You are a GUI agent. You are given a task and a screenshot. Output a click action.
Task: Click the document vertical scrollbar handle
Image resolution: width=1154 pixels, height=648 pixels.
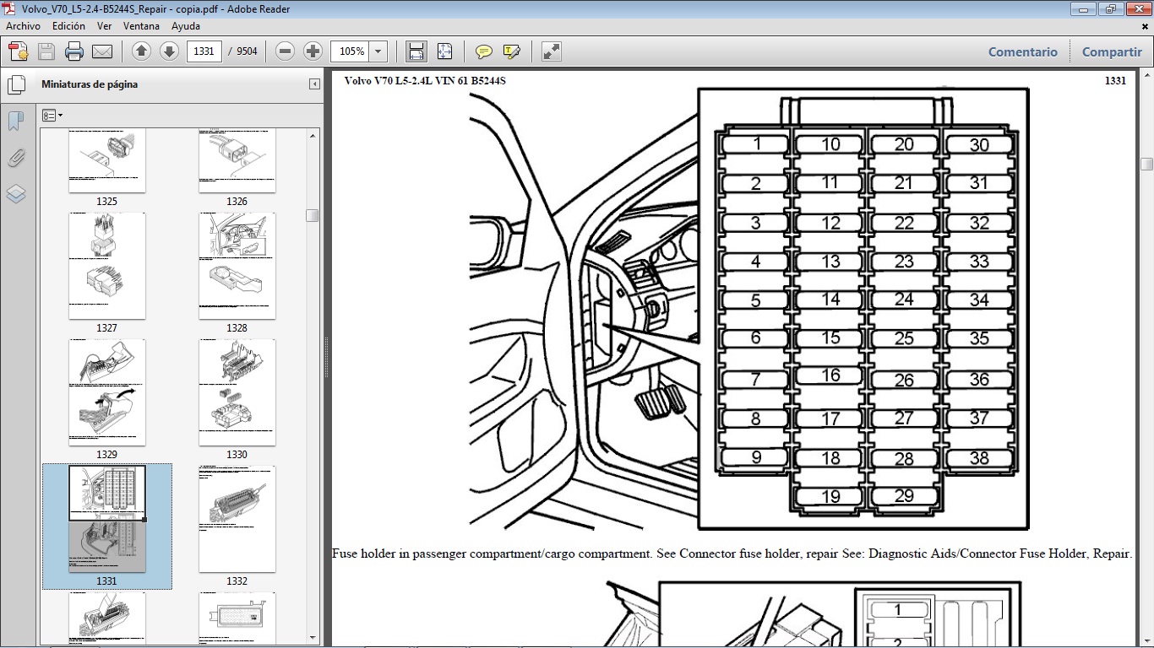[x=1146, y=164]
